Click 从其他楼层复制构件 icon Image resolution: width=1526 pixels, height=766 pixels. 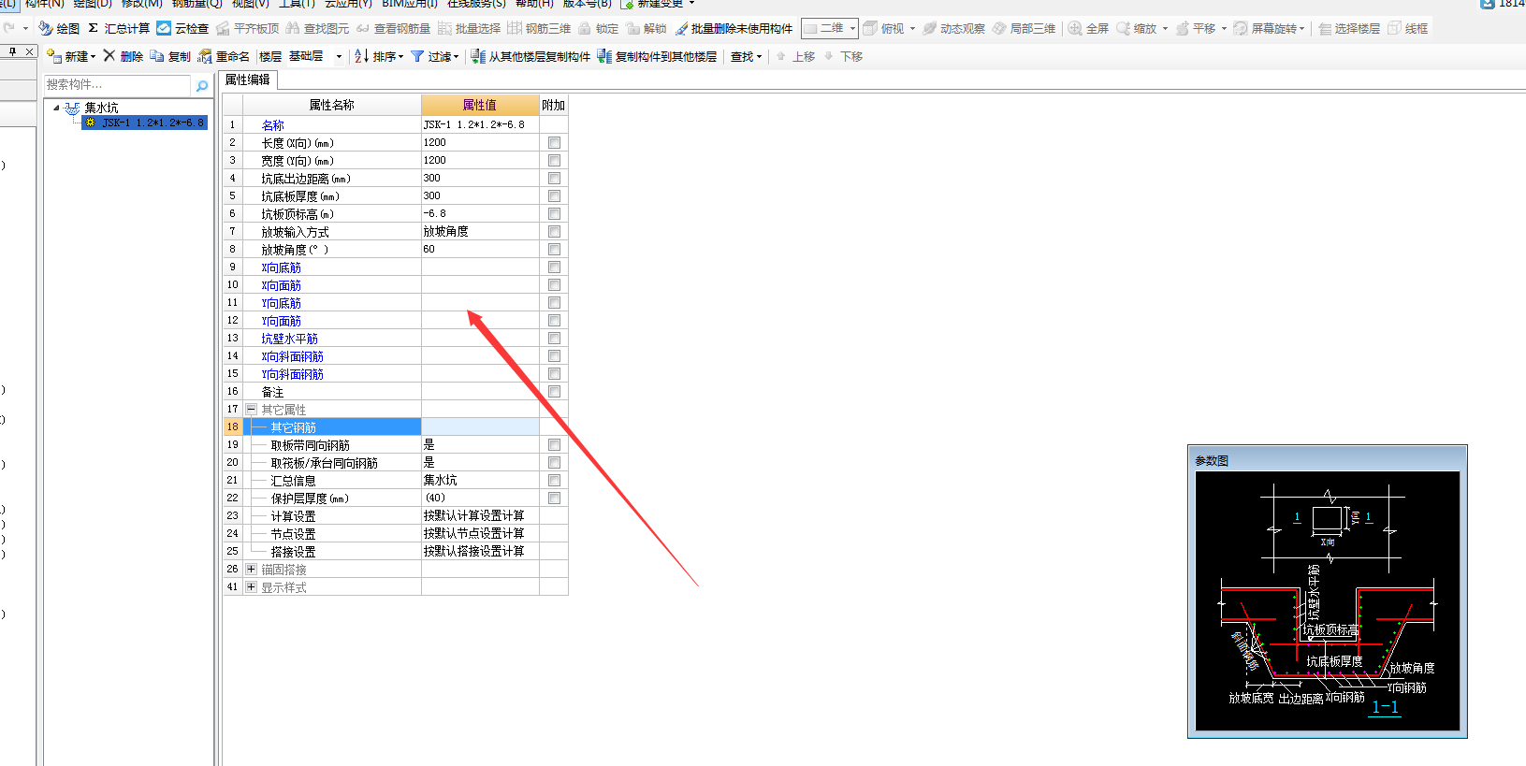[x=478, y=56]
